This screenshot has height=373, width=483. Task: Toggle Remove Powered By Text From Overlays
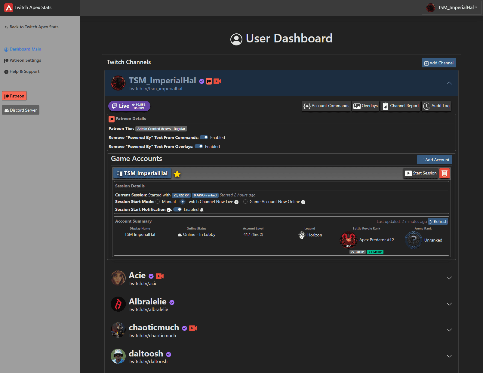click(199, 146)
